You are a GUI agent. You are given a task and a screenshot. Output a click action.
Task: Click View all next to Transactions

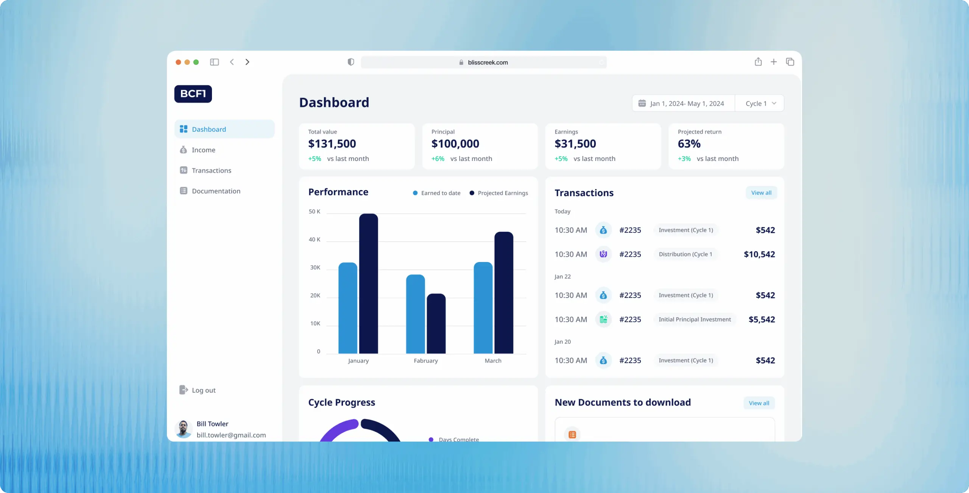[x=761, y=192]
